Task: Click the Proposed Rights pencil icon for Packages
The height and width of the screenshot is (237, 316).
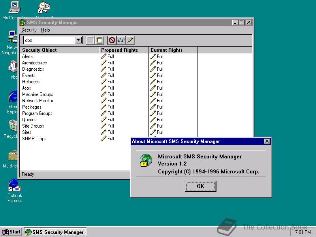Action: click(103, 107)
